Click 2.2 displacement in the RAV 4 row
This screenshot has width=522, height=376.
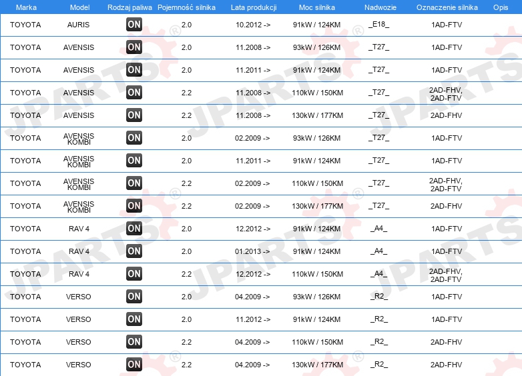click(x=186, y=274)
